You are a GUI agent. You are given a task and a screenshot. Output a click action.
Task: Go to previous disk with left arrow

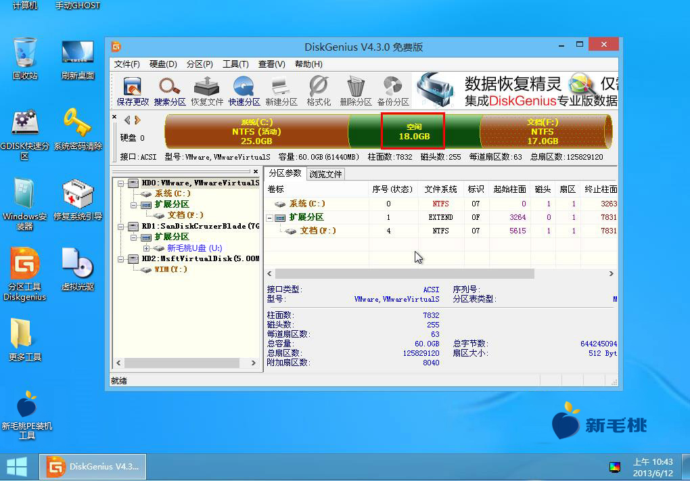[x=127, y=120]
